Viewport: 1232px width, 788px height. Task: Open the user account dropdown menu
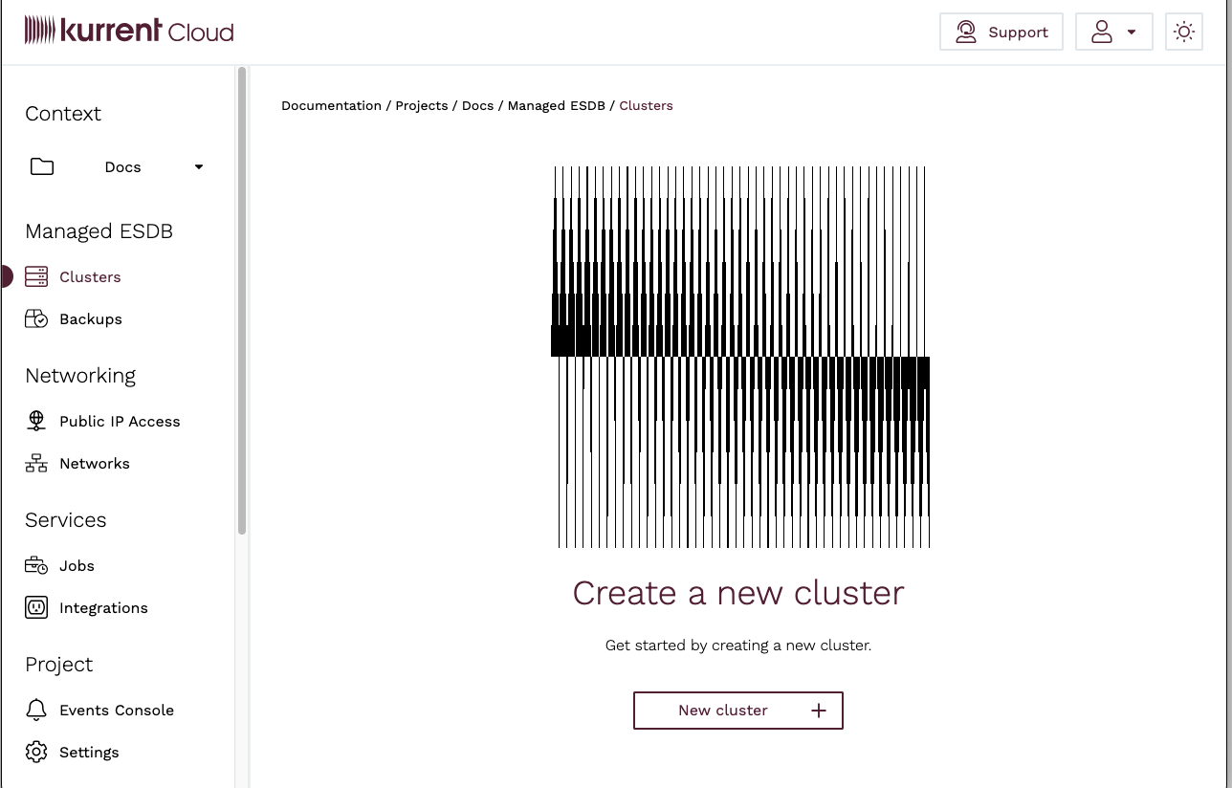[x=1113, y=33]
